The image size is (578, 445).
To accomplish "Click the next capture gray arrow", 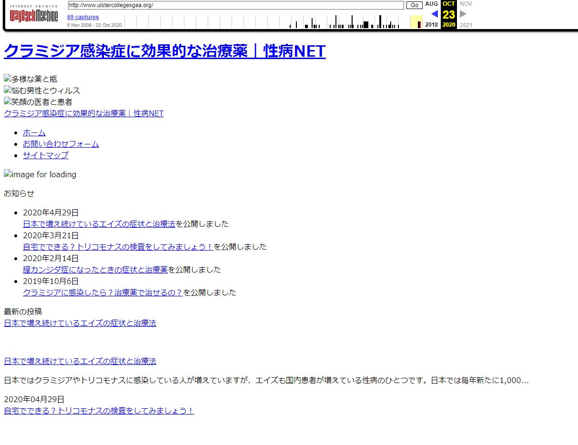I will click(463, 14).
